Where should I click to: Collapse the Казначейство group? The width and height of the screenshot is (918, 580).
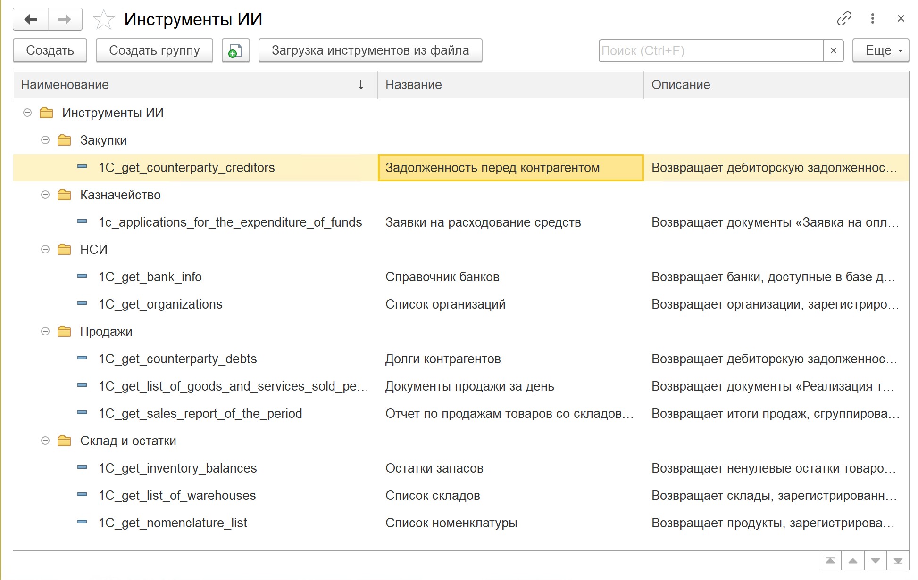coord(45,195)
